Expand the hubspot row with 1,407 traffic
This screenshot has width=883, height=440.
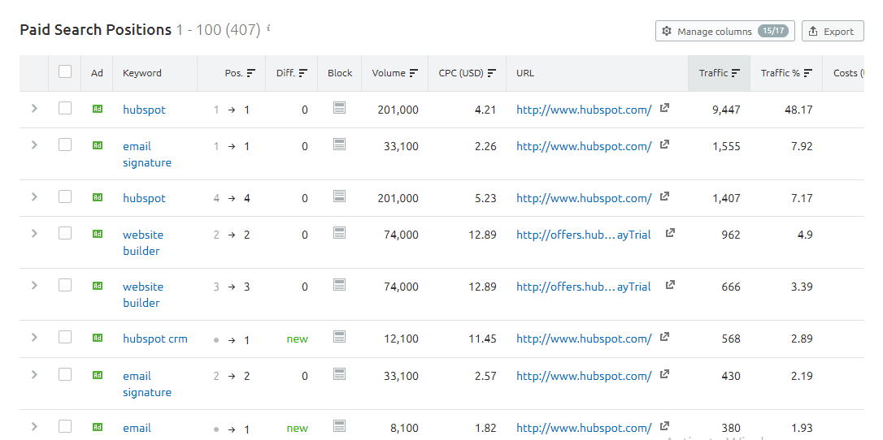[x=34, y=196]
